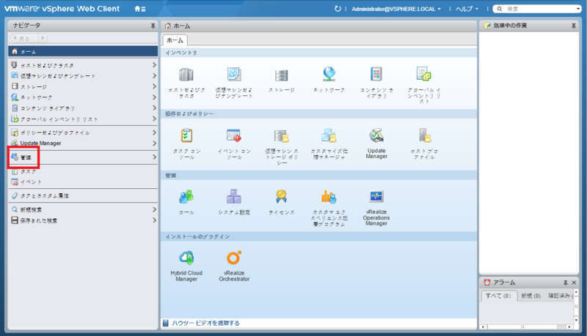This screenshot has width=587, height=336.
Task: Switch to New (0) alarms tab
Action: point(531,296)
